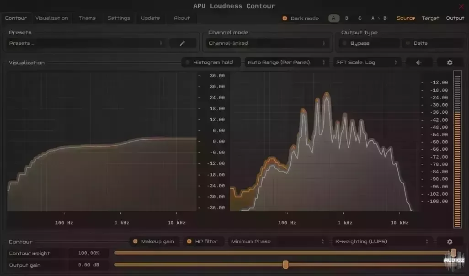469x276 pixels.
Task: Show the Output view
Action: 455,18
